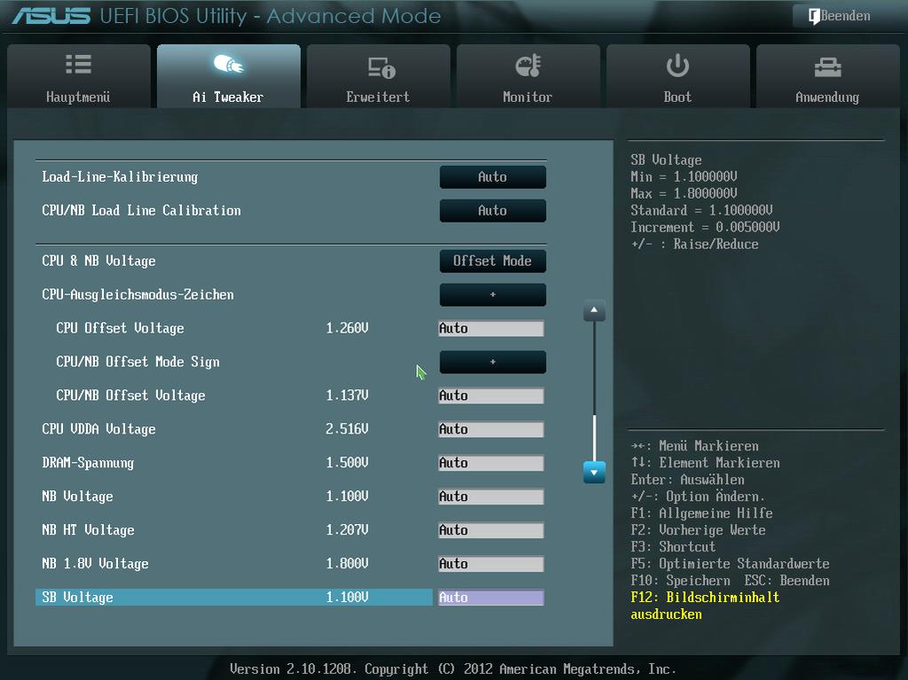
Task: Click the F3: Shortcut hint
Action: 674,546
